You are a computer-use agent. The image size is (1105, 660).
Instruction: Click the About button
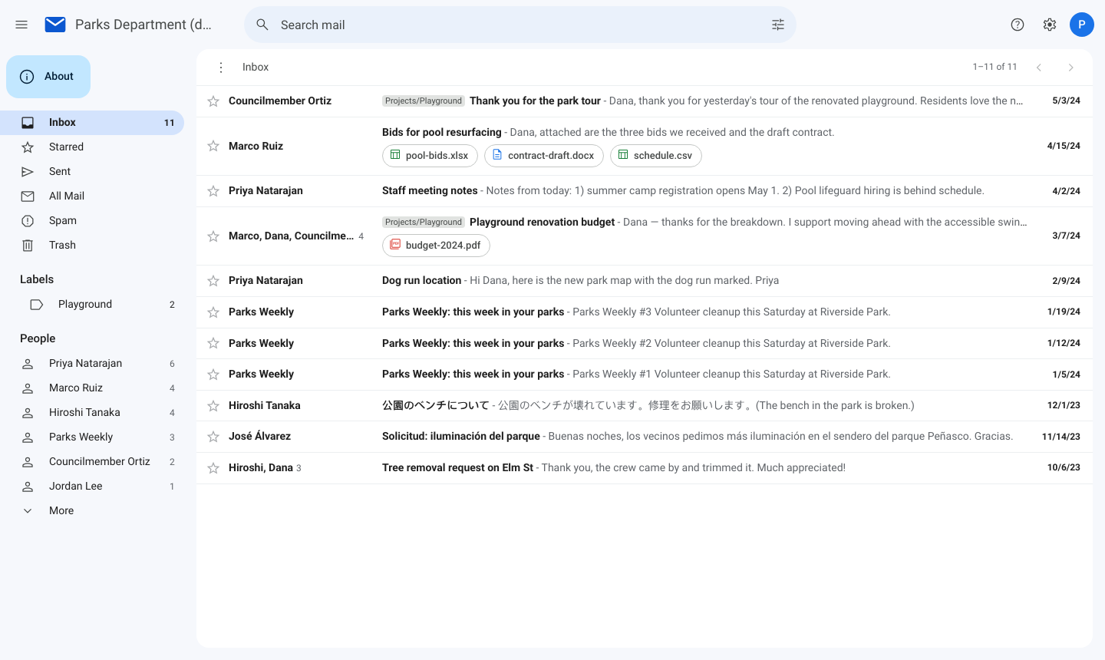click(x=48, y=77)
